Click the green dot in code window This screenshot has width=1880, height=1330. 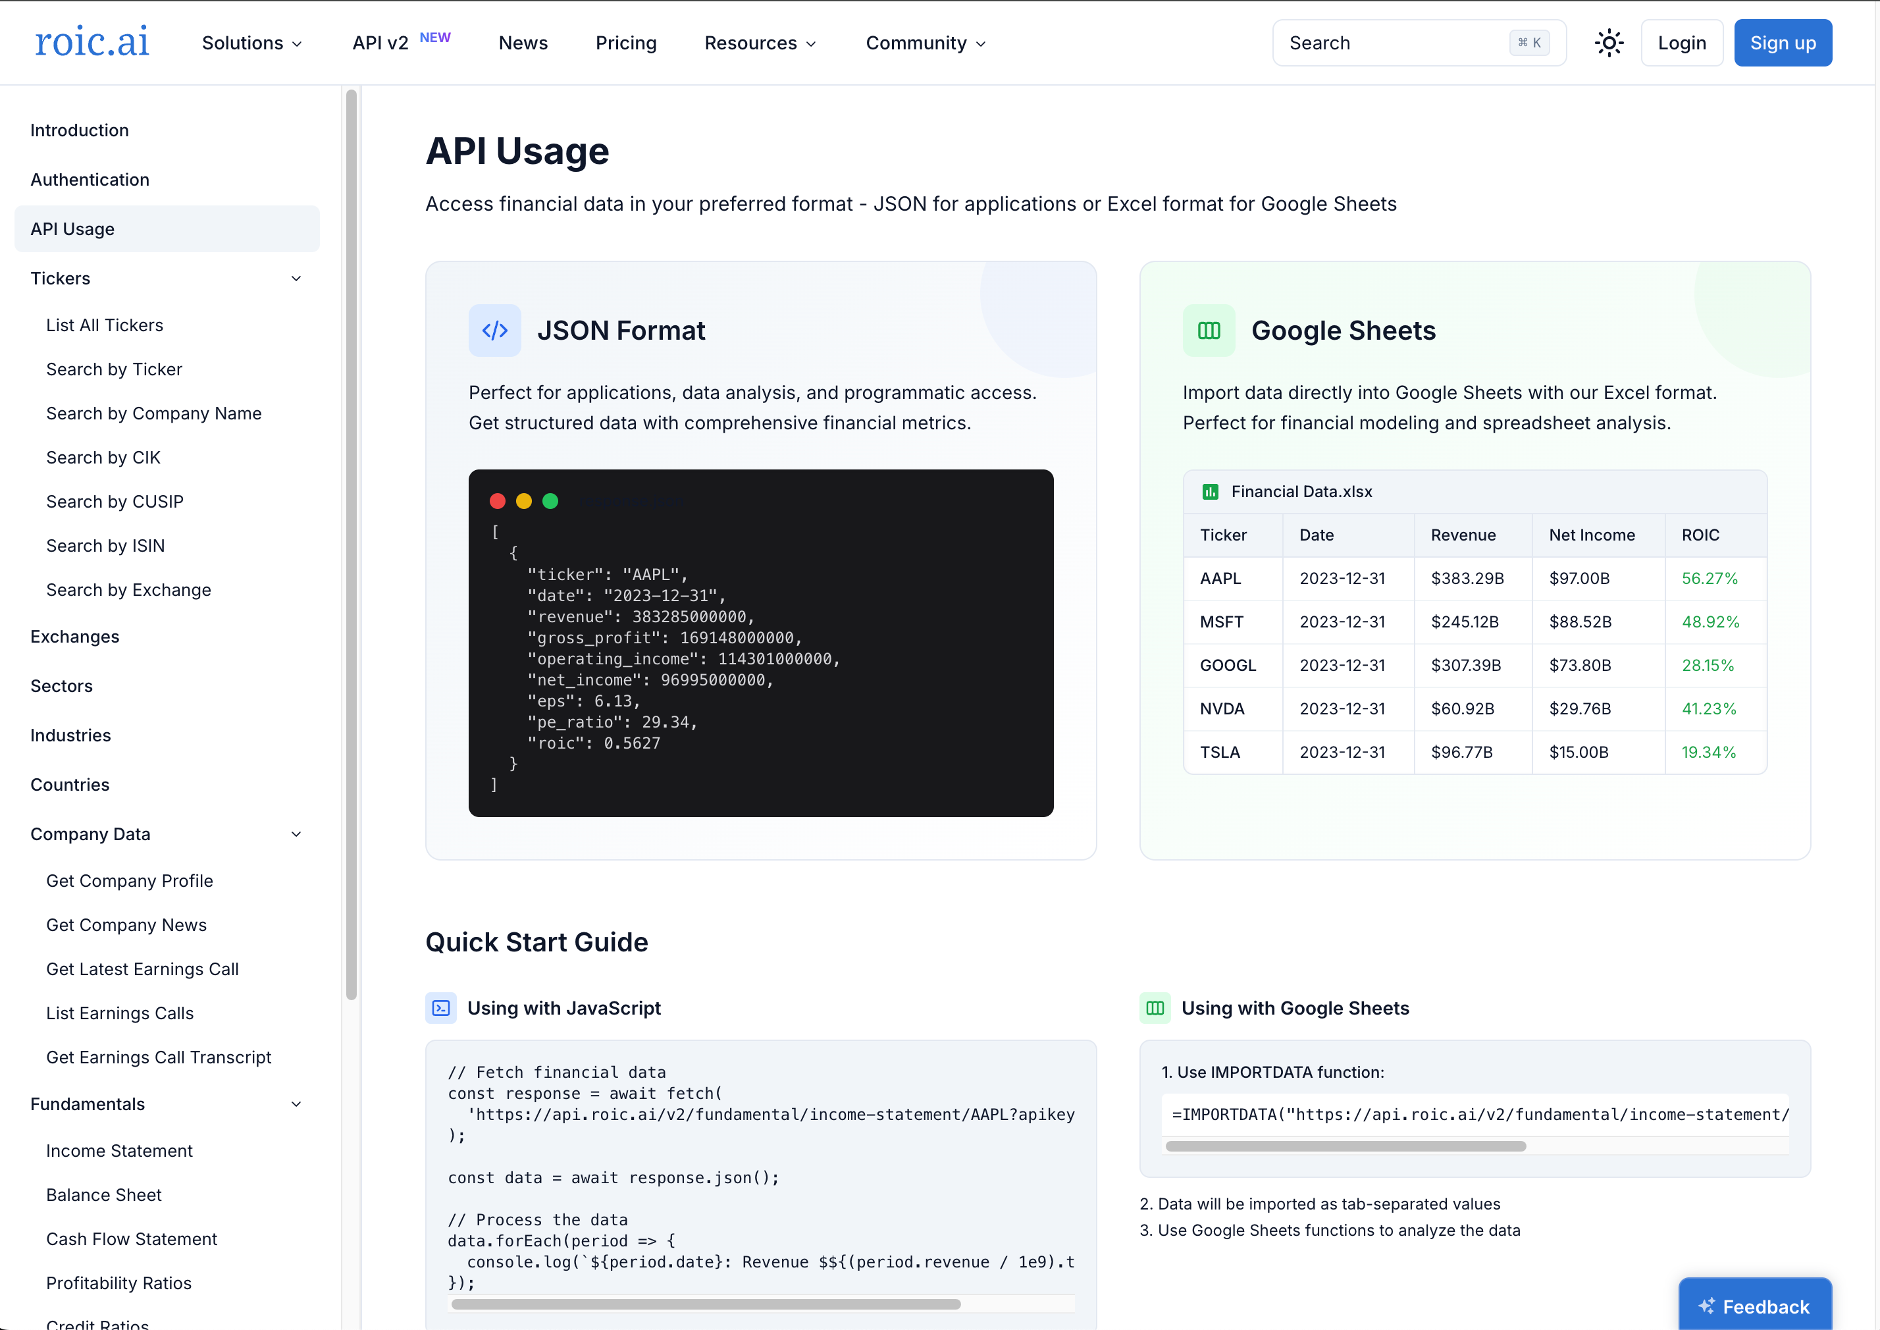pos(550,500)
